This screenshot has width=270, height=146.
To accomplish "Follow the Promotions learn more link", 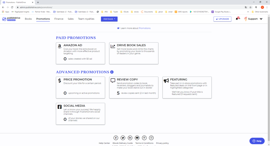I will (145, 28).
